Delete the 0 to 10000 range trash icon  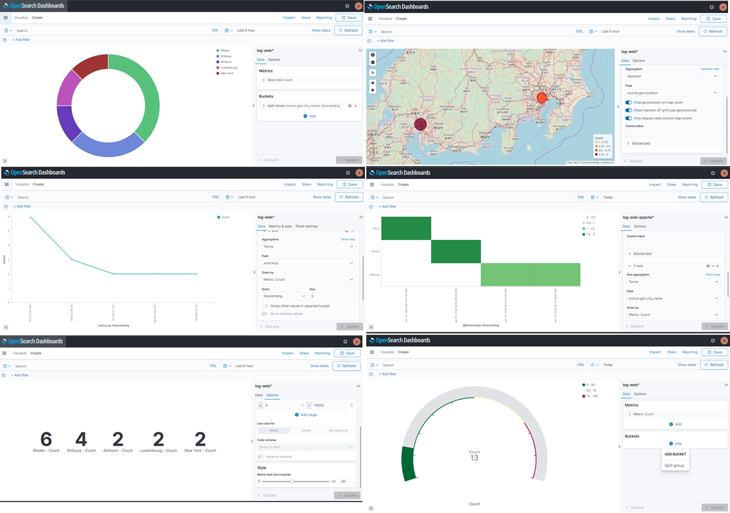click(352, 405)
